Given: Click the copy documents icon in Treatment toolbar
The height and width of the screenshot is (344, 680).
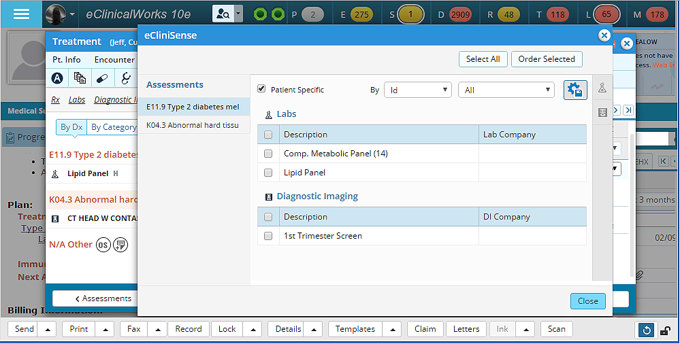Looking at the screenshot, I should click(80, 78).
